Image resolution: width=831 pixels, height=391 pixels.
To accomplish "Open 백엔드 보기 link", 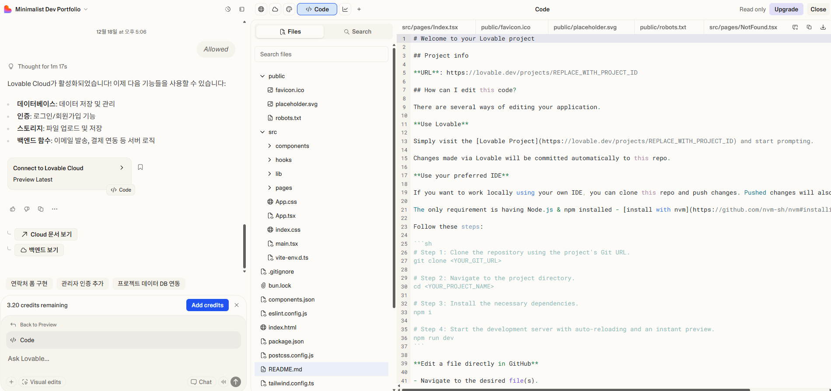I will [x=39, y=250].
